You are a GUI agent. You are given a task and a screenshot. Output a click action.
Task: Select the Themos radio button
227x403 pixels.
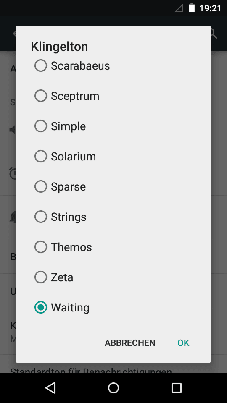pos(41,247)
